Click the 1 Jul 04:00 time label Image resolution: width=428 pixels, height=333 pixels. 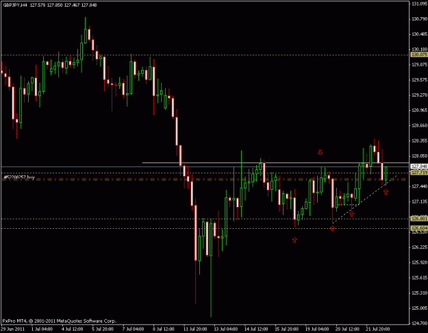pyautogui.click(x=42, y=329)
